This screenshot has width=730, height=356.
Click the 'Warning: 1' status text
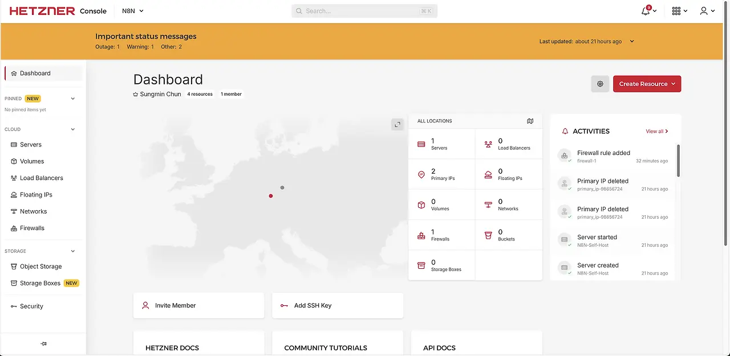[x=140, y=47]
